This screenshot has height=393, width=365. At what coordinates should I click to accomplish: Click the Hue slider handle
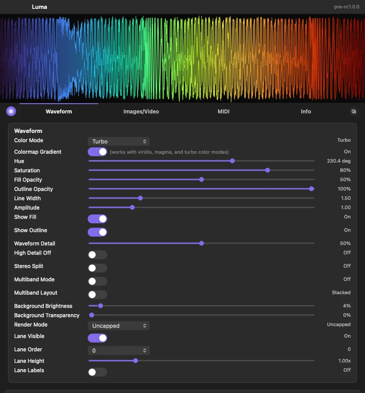(232, 161)
